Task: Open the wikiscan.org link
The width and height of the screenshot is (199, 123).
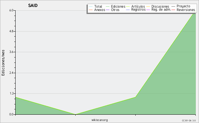Action: point(99,120)
